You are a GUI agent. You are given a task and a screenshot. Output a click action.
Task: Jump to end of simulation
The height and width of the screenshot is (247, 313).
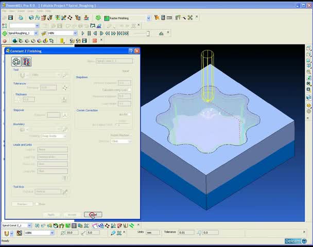pos(126,33)
